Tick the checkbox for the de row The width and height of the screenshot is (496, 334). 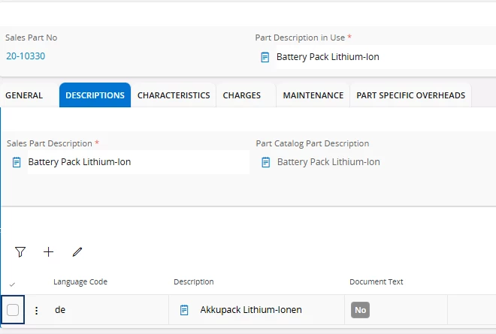(13, 310)
